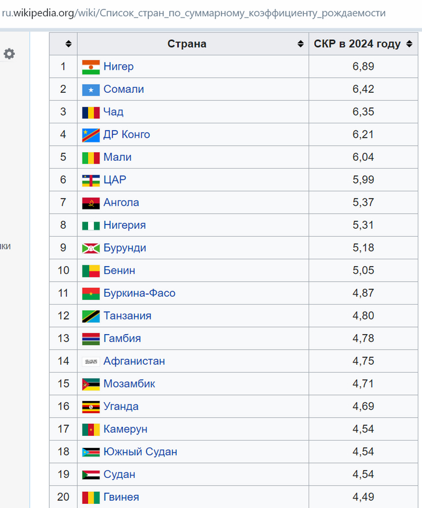Image resolution: width=422 pixels, height=508 pixels.
Task: Sort by Страна column arrows
Action: point(300,44)
